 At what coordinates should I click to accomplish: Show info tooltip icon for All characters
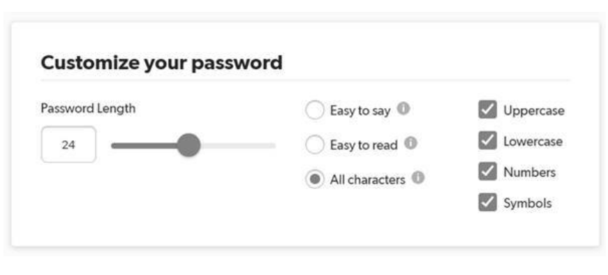point(418,178)
